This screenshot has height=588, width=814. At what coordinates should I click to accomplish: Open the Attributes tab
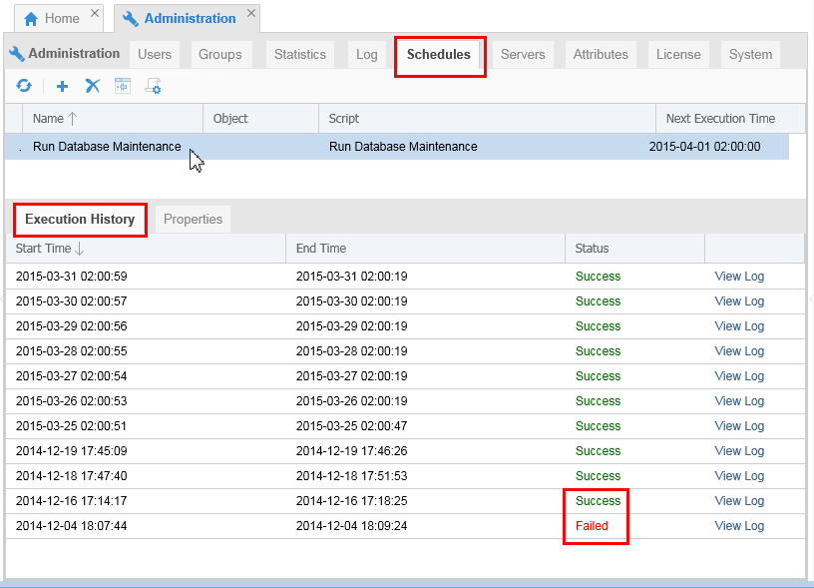[x=601, y=54]
